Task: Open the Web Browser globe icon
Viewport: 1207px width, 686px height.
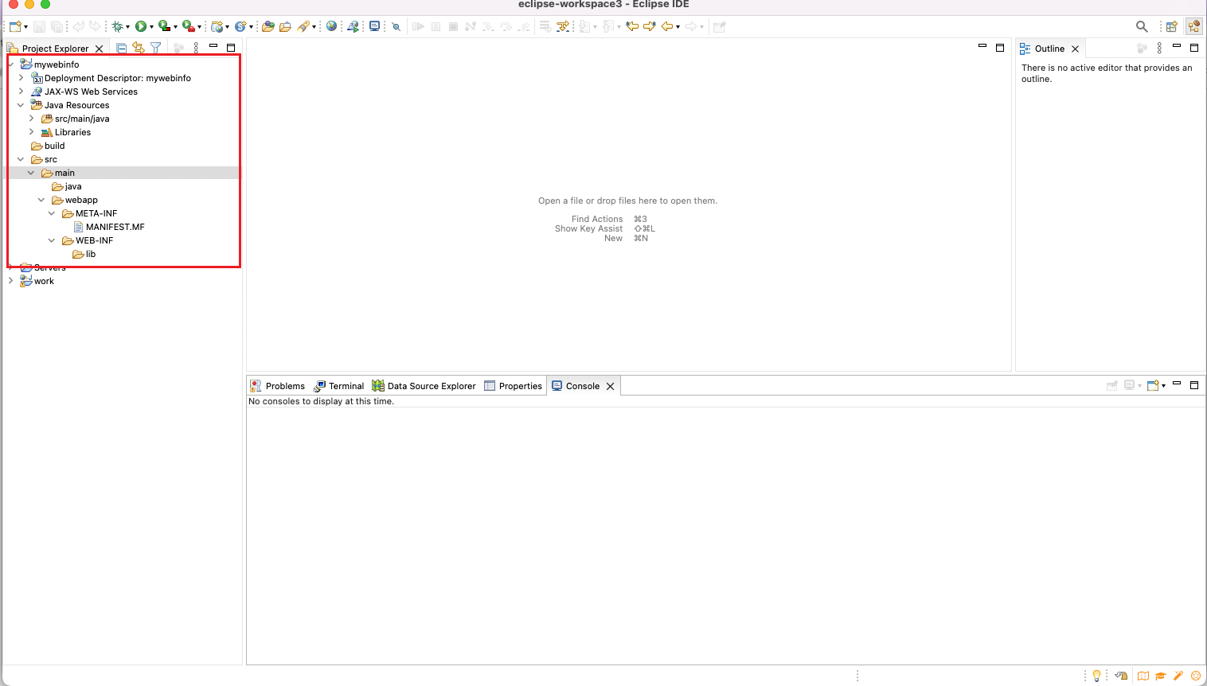Action: (332, 26)
